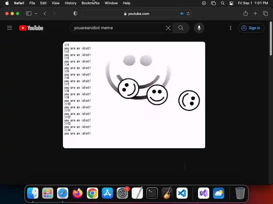Go forward in Safari
The width and height of the screenshot is (273, 204).
tap(54, 14)
